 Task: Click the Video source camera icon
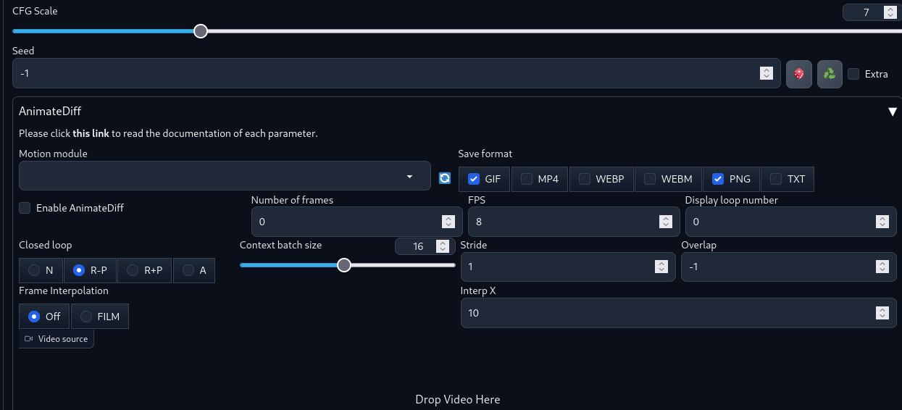point(29,339)
